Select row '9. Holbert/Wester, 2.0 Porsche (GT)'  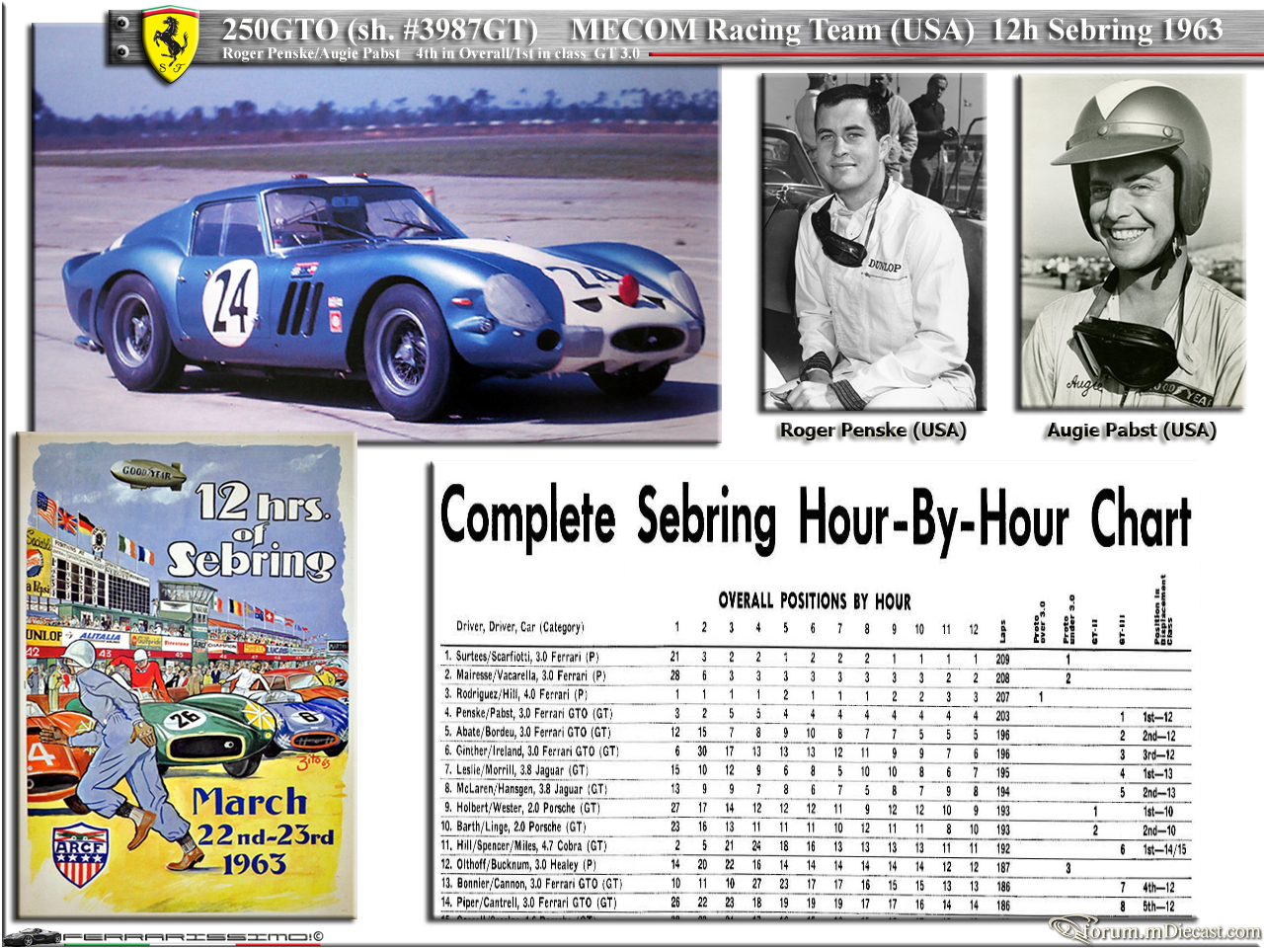pos(816,808)
